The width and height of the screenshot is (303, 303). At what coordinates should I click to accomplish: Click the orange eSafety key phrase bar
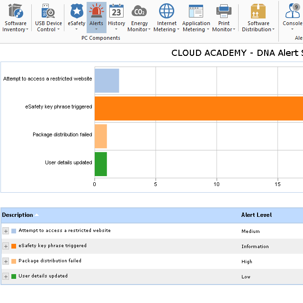(x=199, y=108)
